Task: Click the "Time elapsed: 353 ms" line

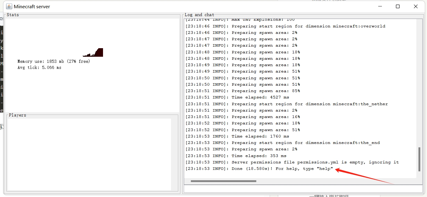Action: (x=236, y=156)
